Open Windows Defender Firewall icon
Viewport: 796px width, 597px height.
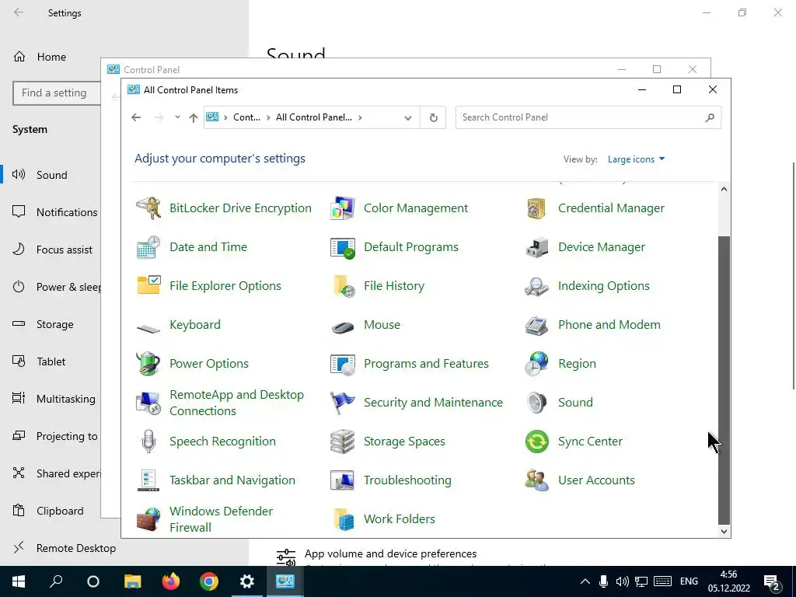tap(148, 518)
